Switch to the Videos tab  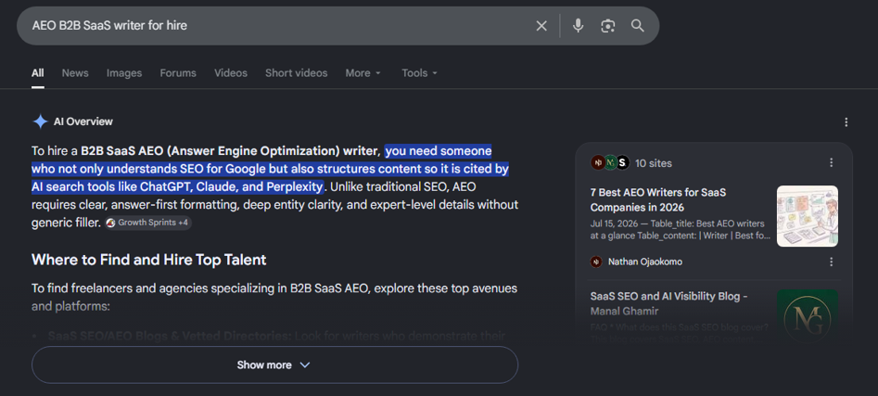pos(231,73)
